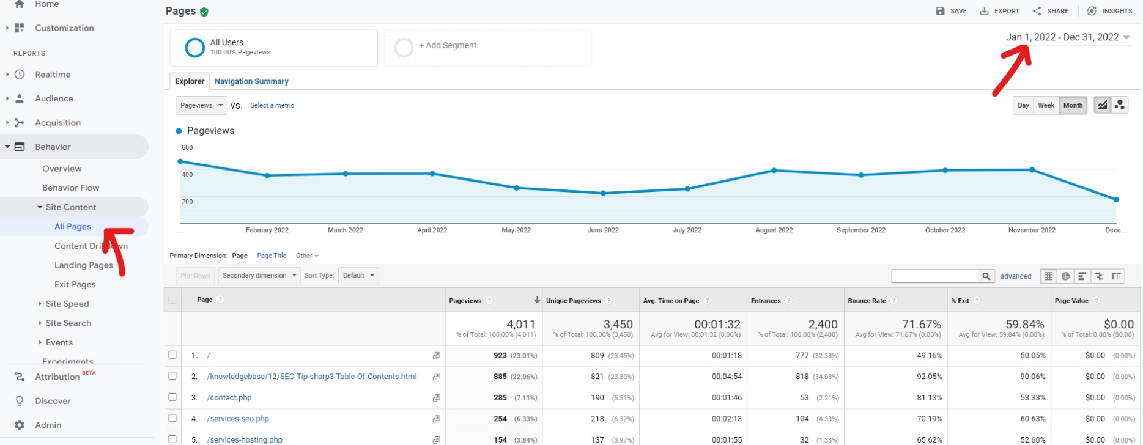
Task: Focus the table search input field
Action: coord(934,276)
